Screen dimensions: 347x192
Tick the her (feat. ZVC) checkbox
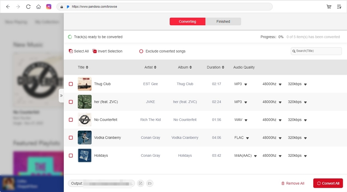tap(71, 102)
